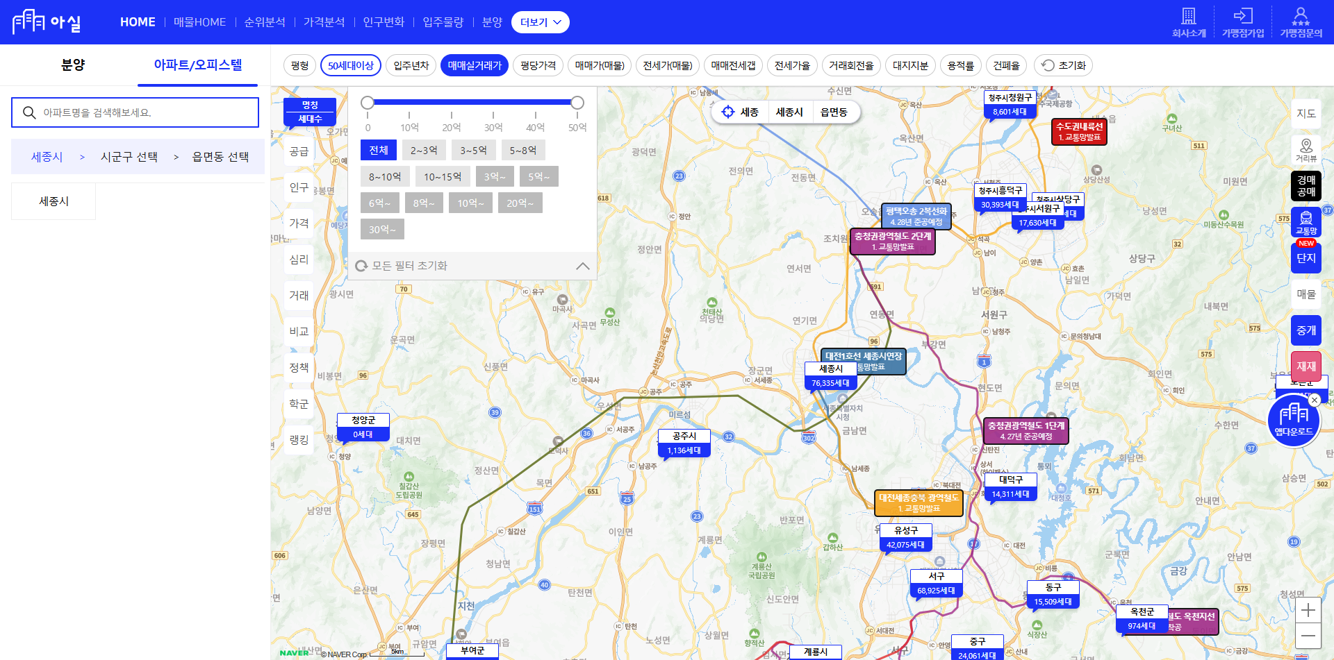The image size is (1334, 660).
Task: Click the 세종시 list item
Action: click(x=53, y=201)
